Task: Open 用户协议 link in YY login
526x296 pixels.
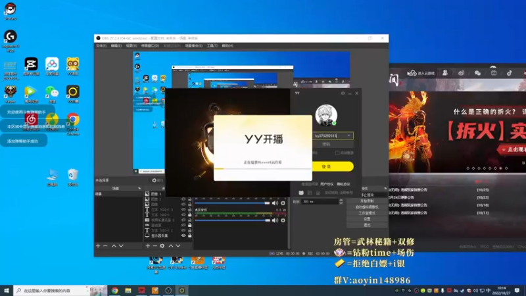Action: click(327, 184)
